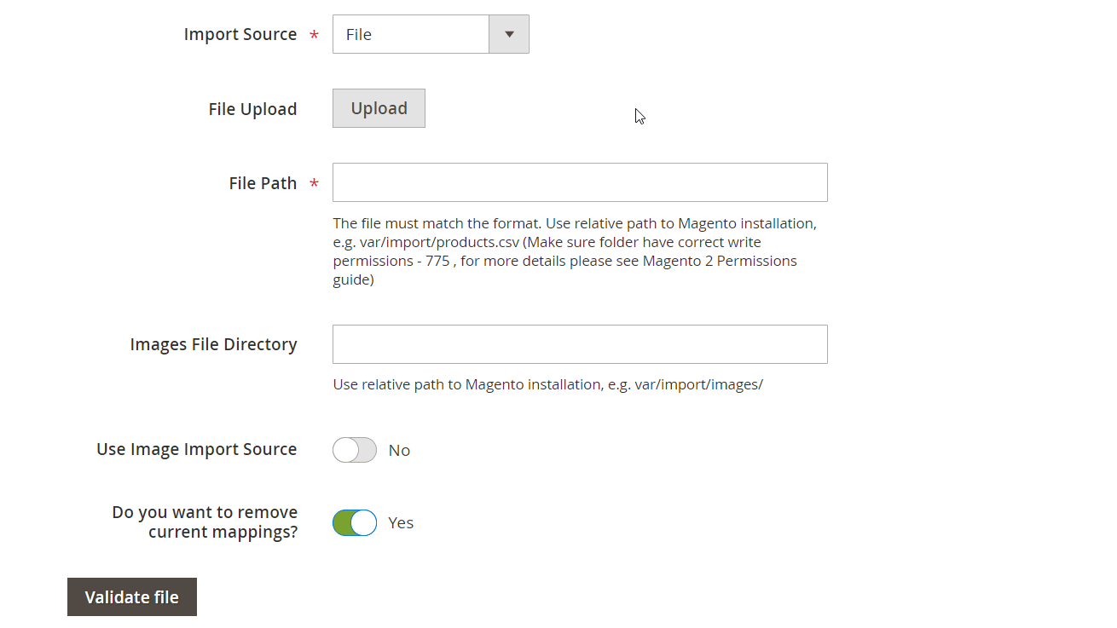Select the "File Path" label text
1117x628 pixels.
(263, 183)
